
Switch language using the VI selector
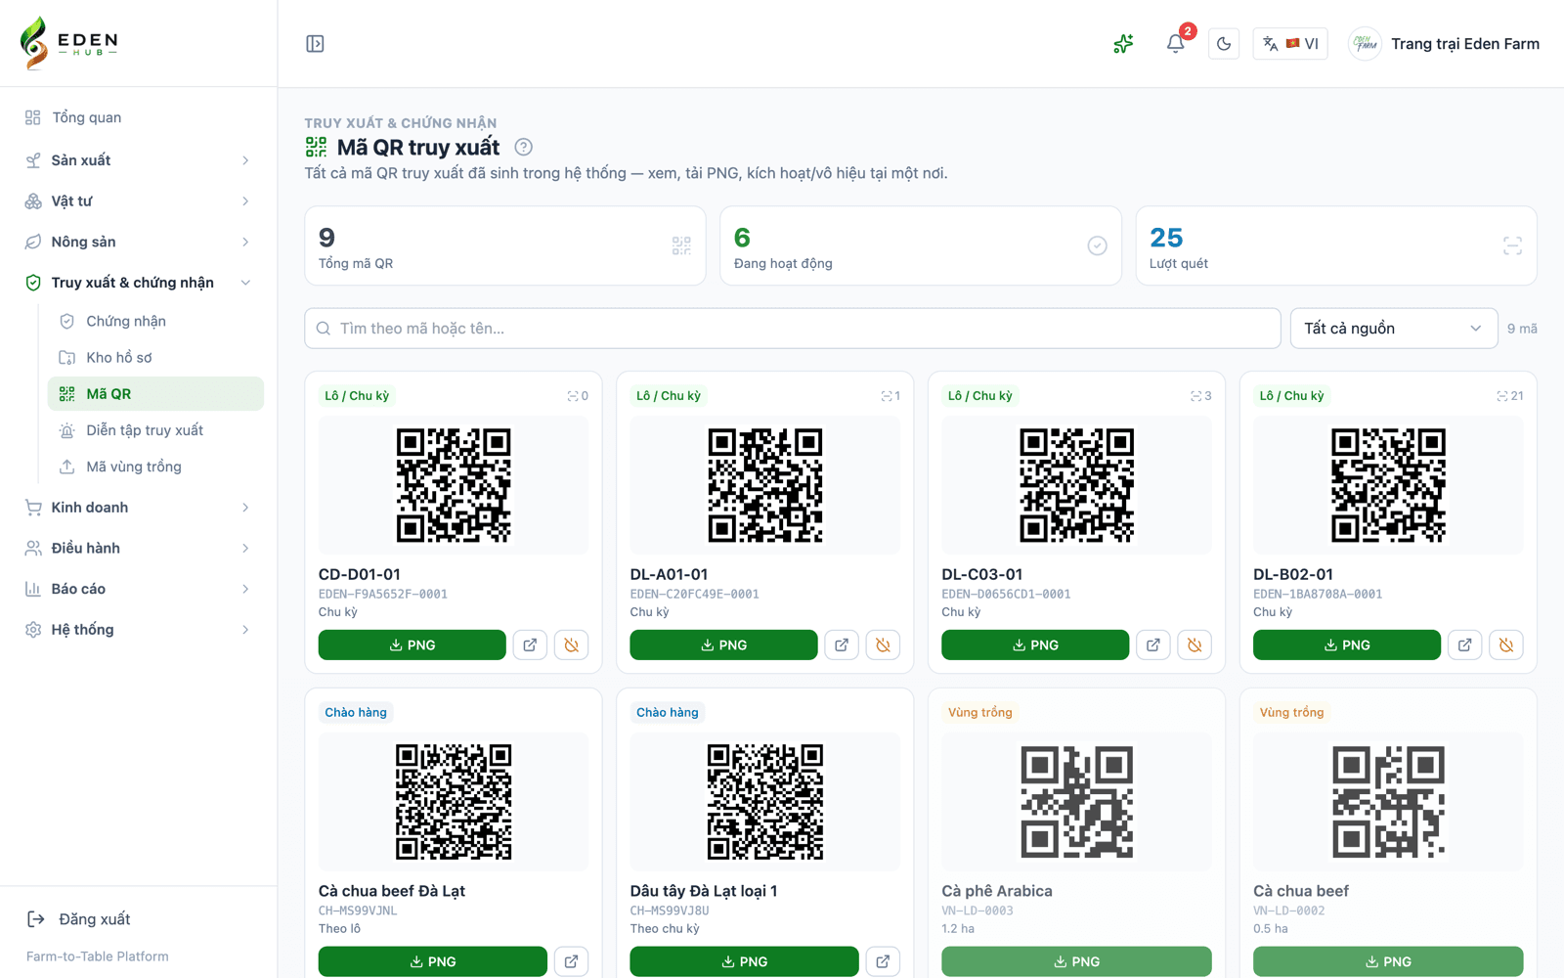point(1290,44)
